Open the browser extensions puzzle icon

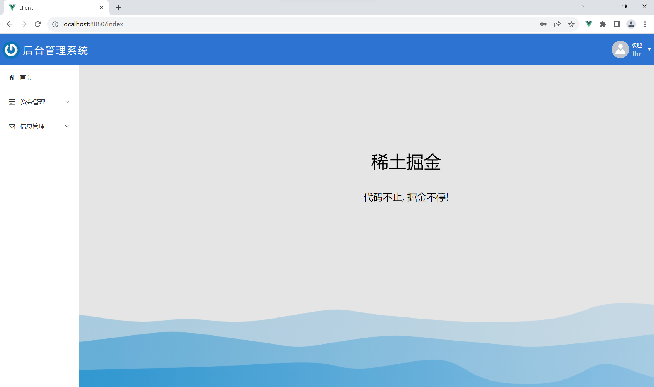(x=603, y=24)
